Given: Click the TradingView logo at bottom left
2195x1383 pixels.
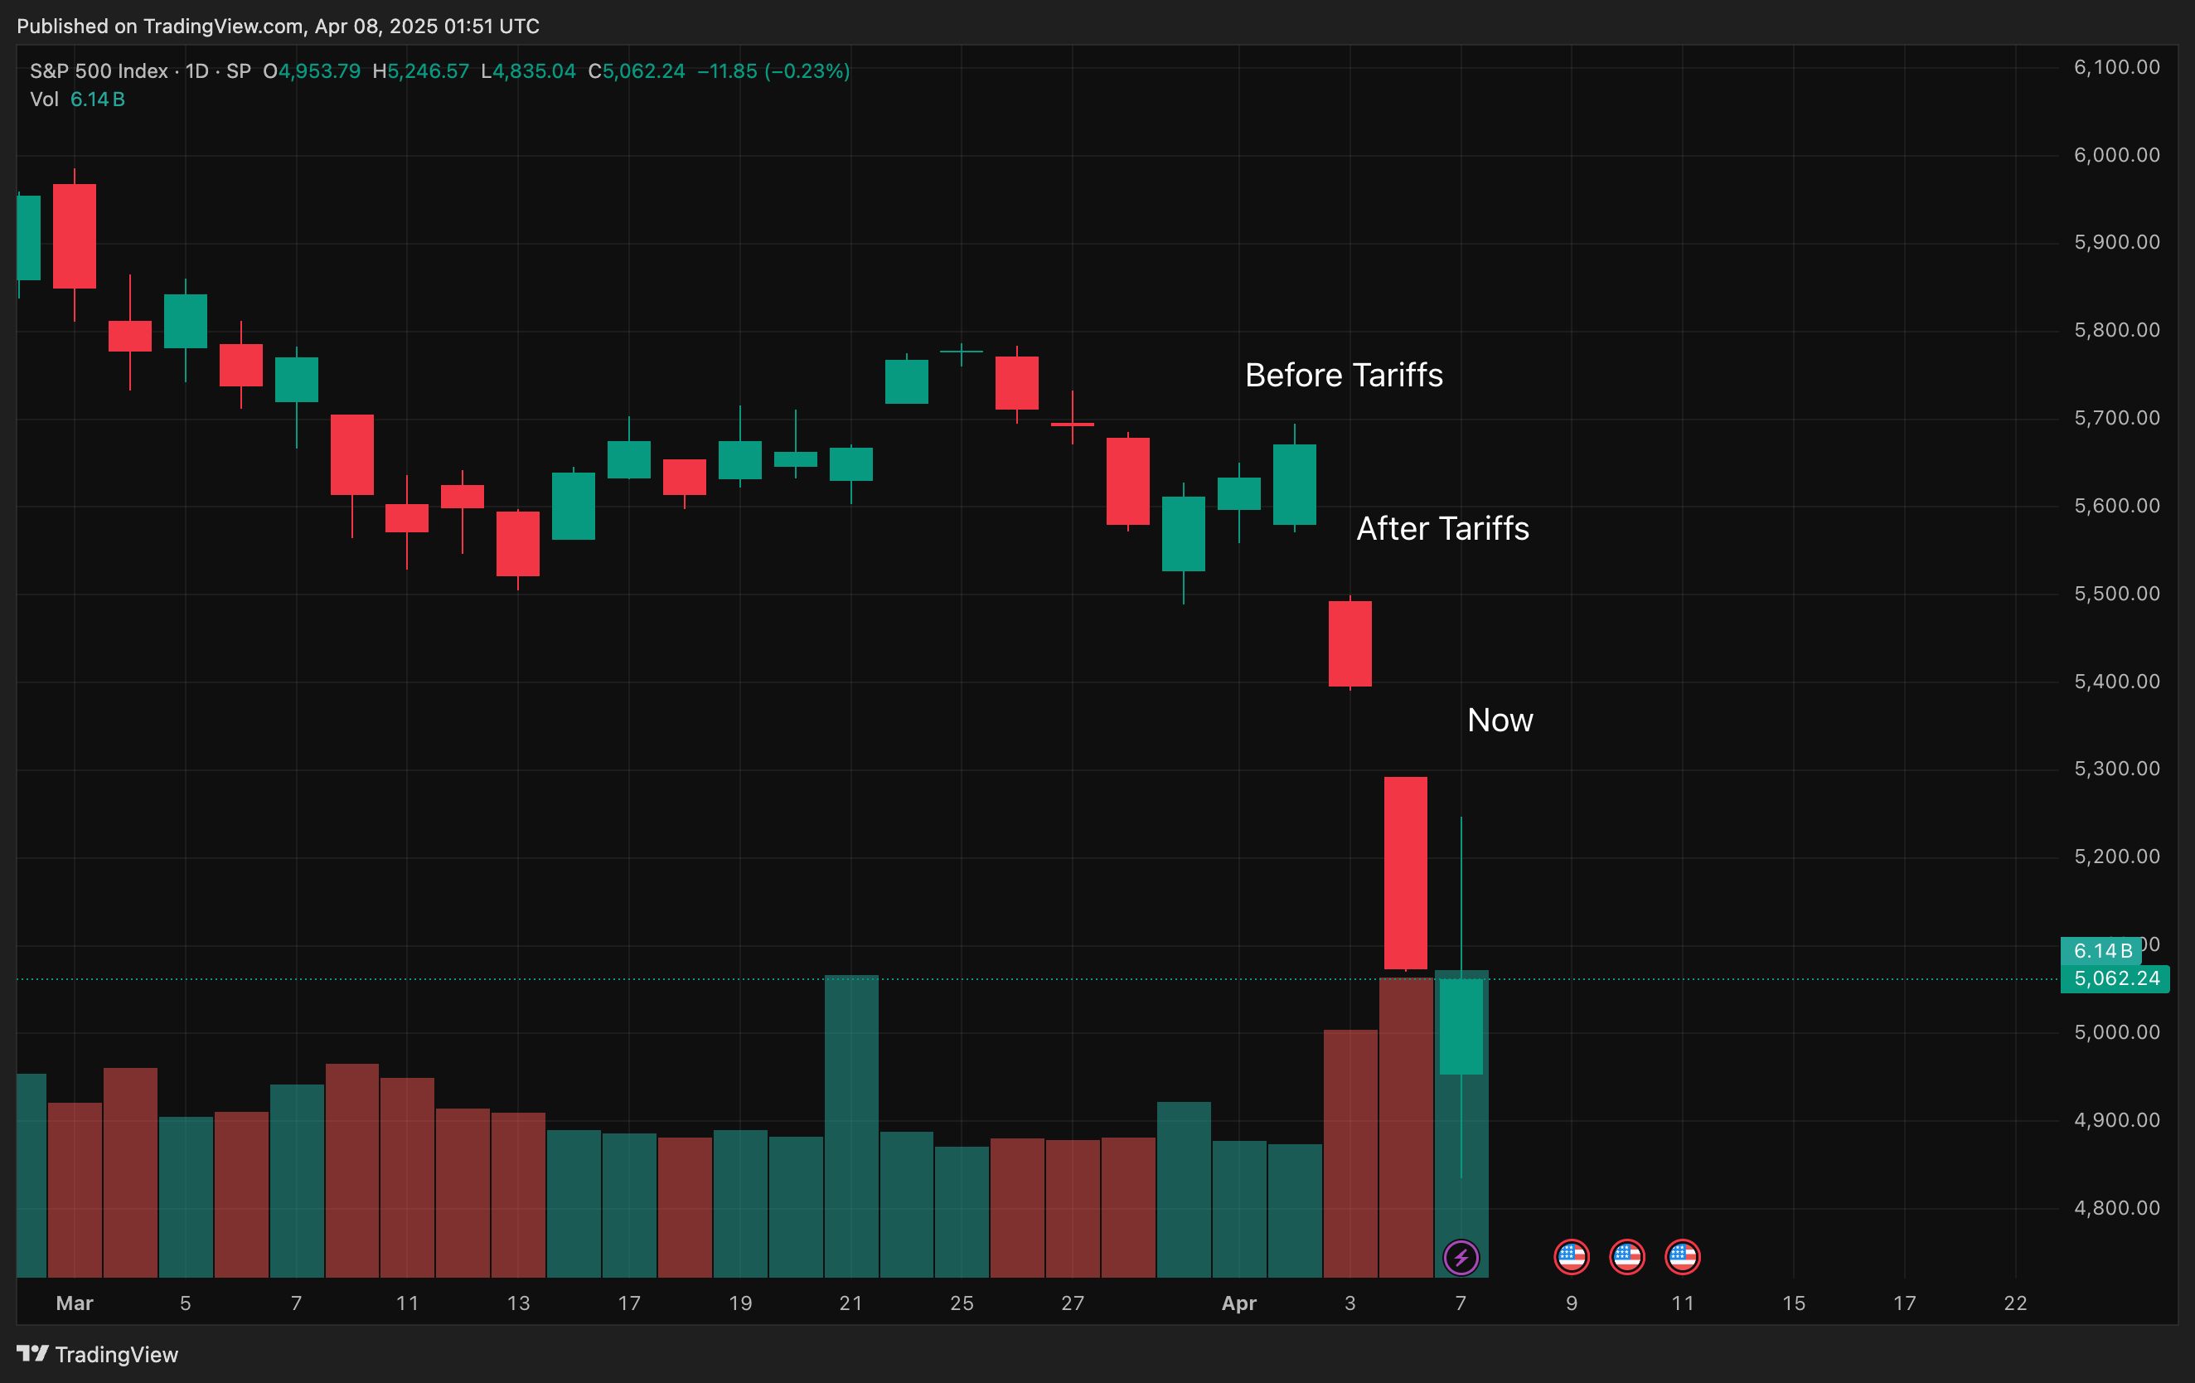Looking at the screenshot, I should pyautogui.click(x=98, y=1354).
